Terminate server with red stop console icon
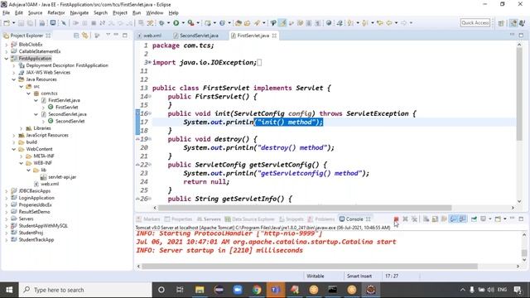This screenshot has height=298, width=530. coord(396,219)
